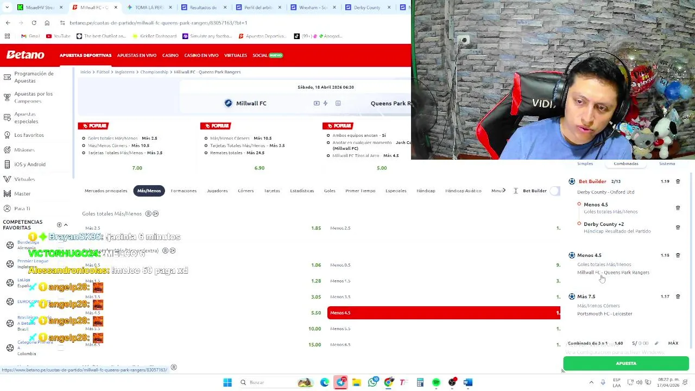Viewport: 695px width, 391px height.
Task: Remove the Derby County +2 leg
Action: (678, 228)
